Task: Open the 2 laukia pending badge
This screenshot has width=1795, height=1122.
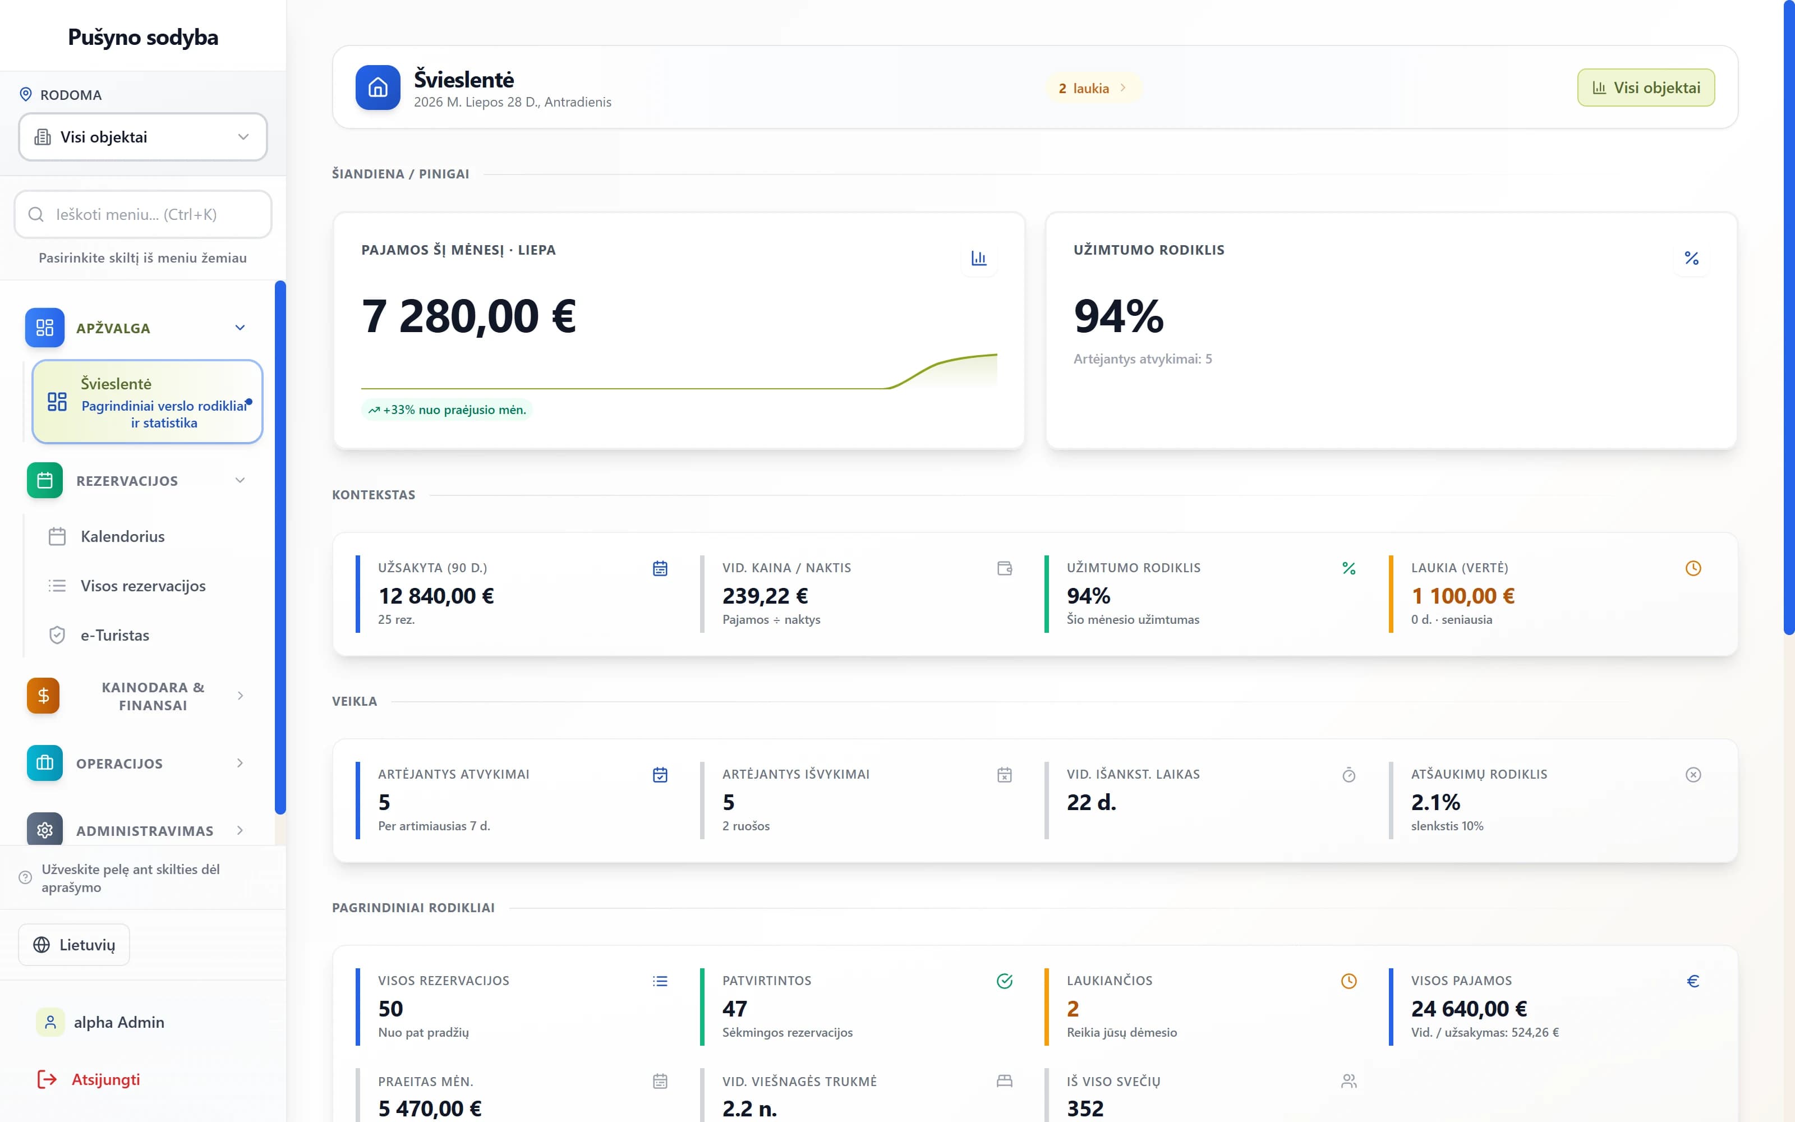Action: point(1092,88)
